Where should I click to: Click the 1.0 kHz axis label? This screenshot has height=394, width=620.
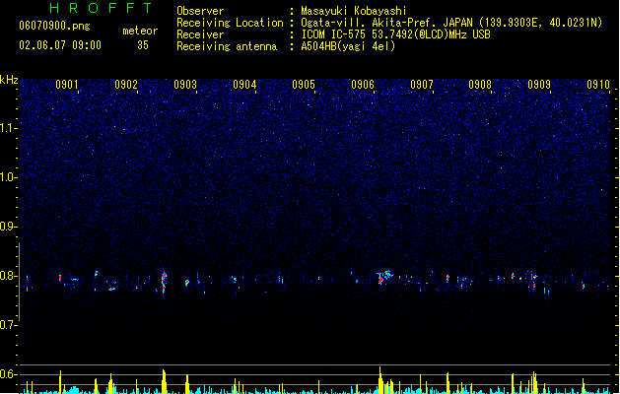point(8,177)
